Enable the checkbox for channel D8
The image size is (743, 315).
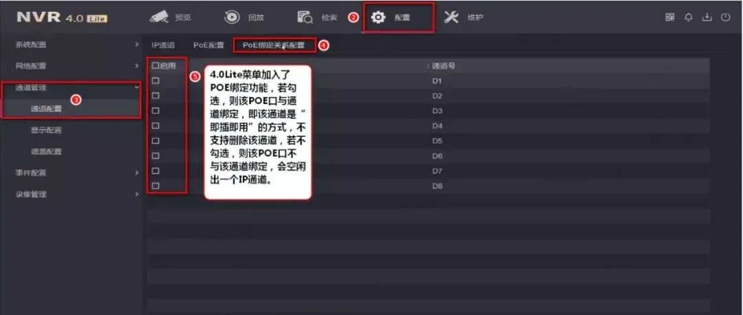(155, 186)
